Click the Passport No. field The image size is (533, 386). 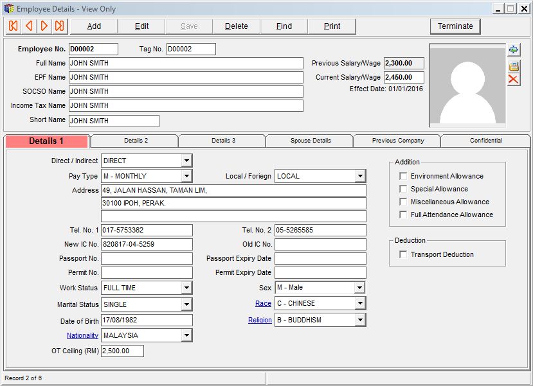point(147,258)
